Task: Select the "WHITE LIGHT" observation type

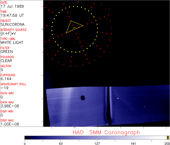Action: tap(12, 43)
